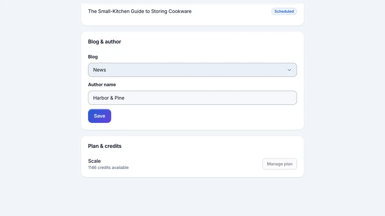Save the blog and author settings
385x216 pixels.
coord(100,116)
